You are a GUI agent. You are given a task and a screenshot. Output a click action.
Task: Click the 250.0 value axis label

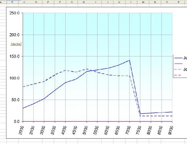[14, 13]
